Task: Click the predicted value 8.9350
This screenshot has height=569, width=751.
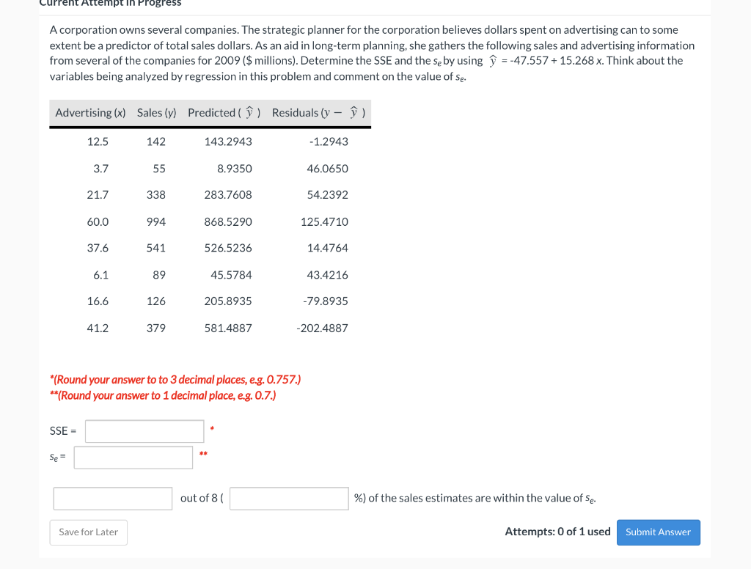Action: click(x=234, y=169)
